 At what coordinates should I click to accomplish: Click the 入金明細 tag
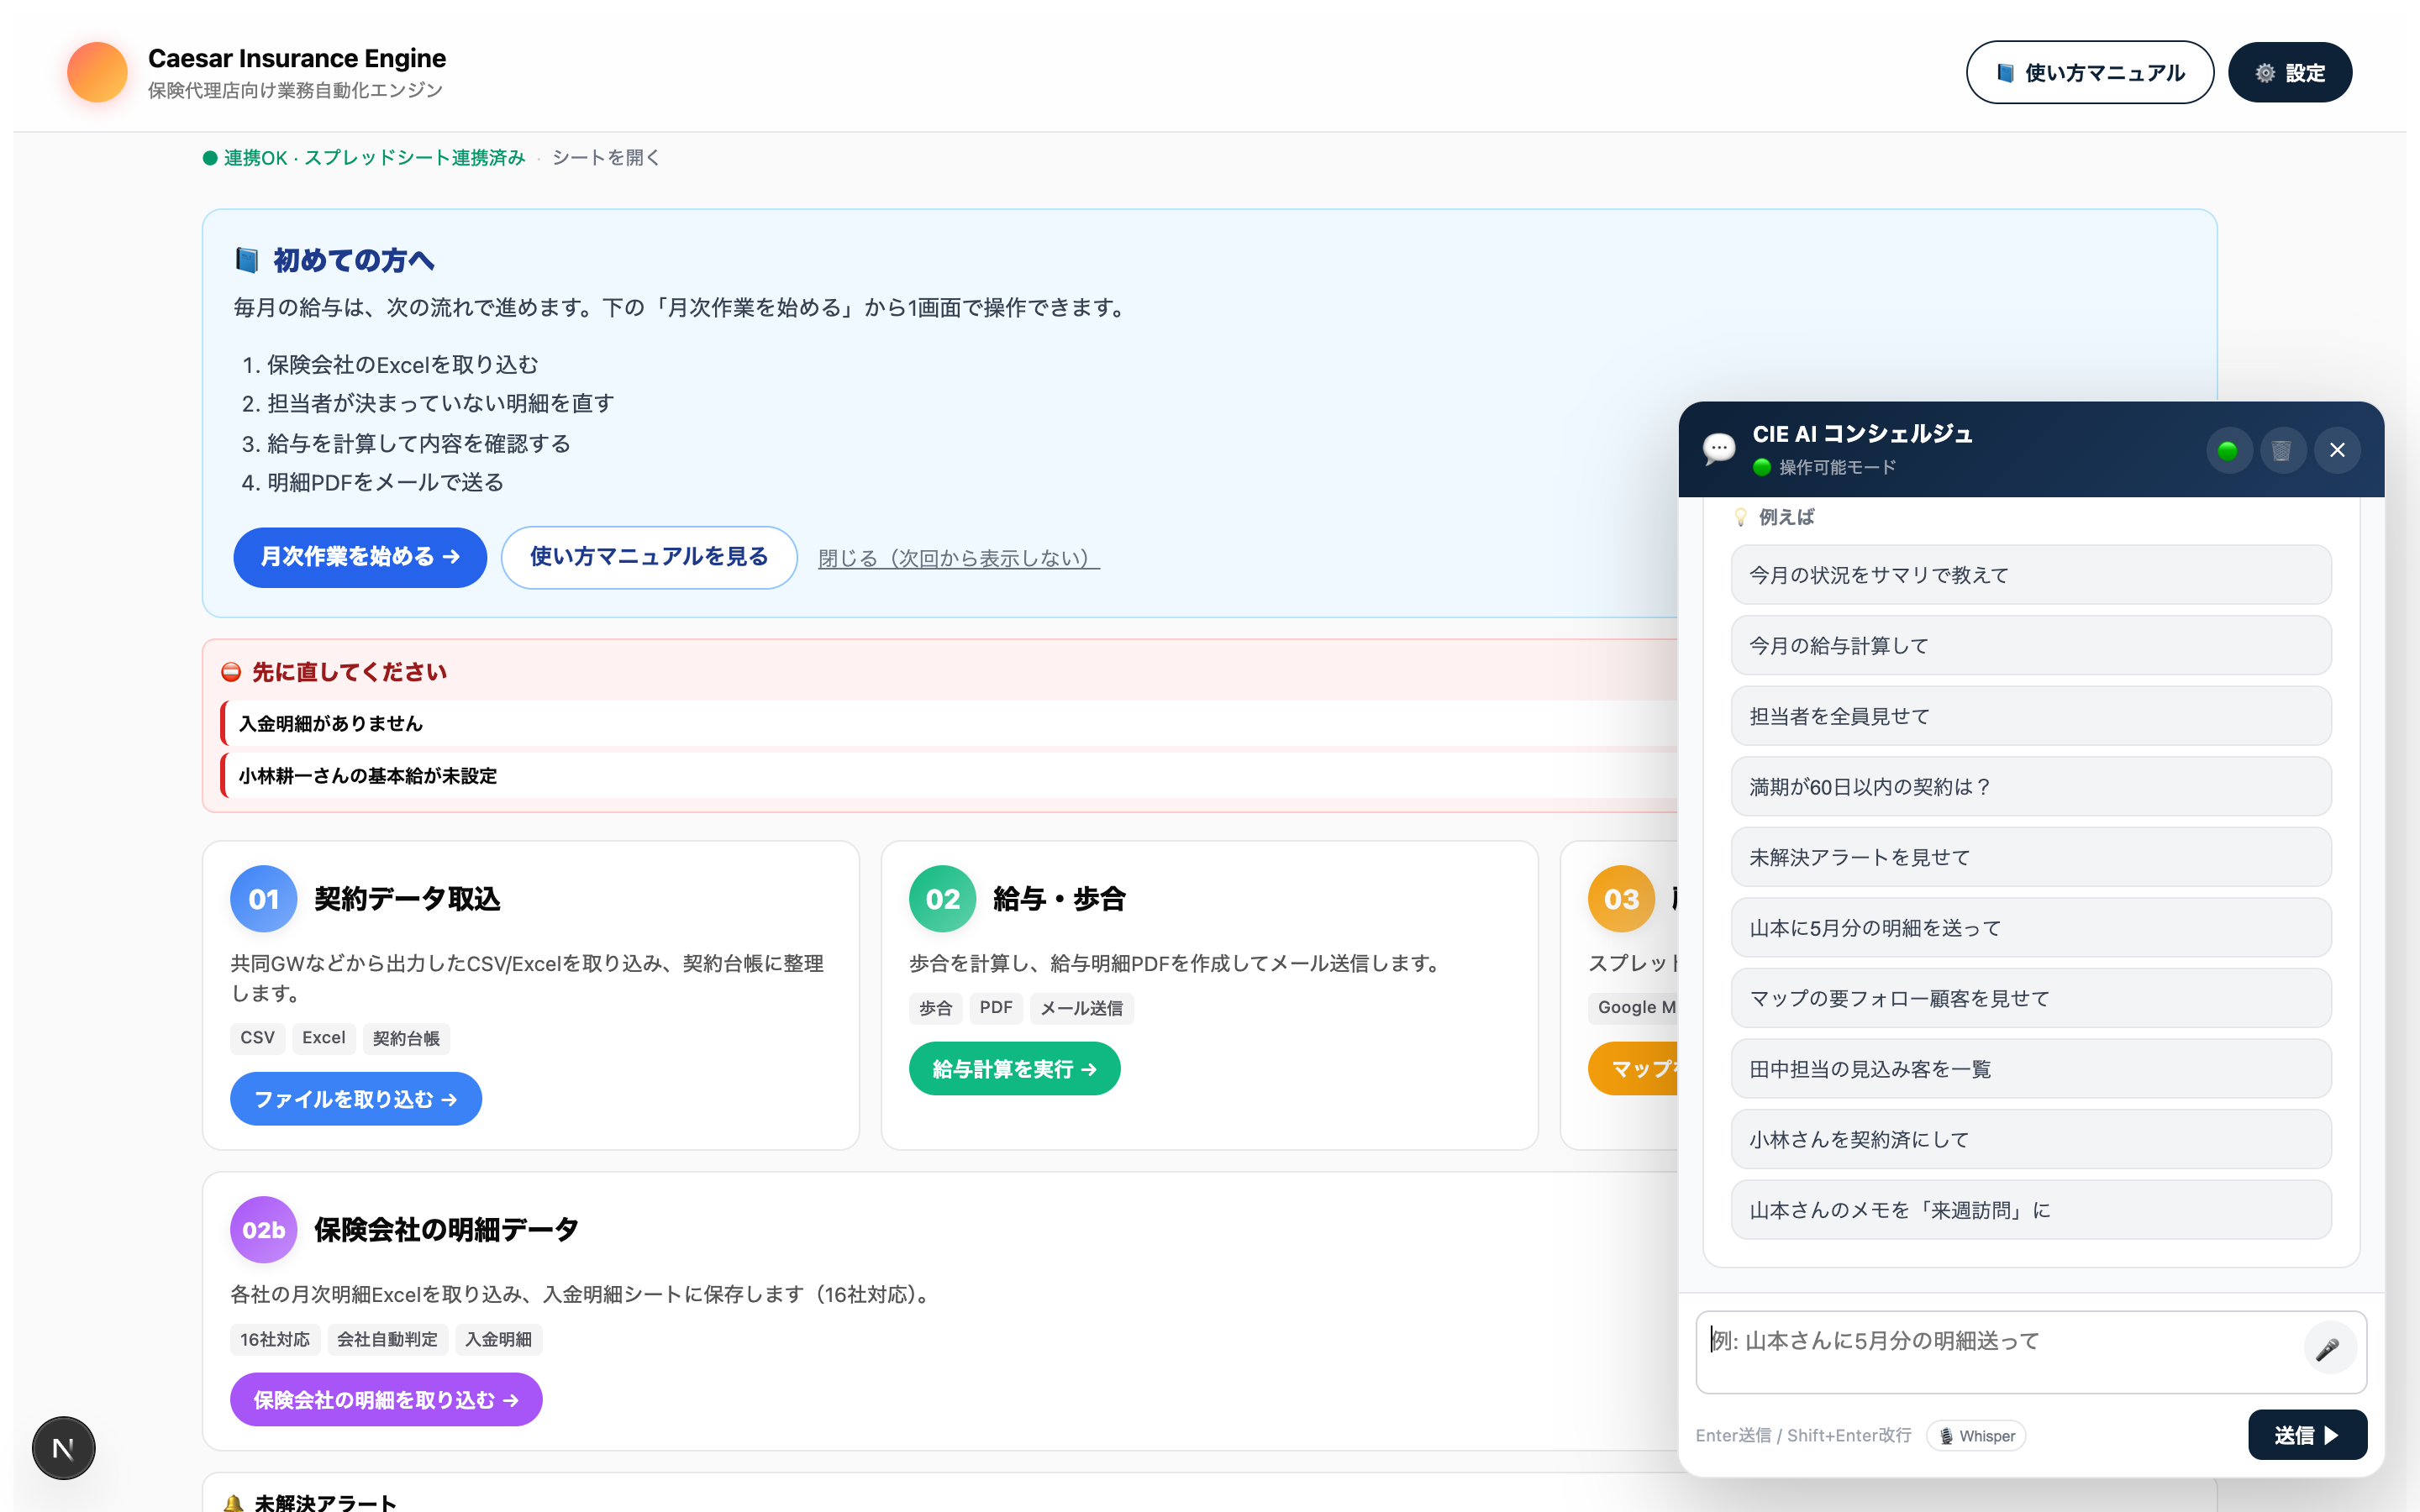point(499,1340)
